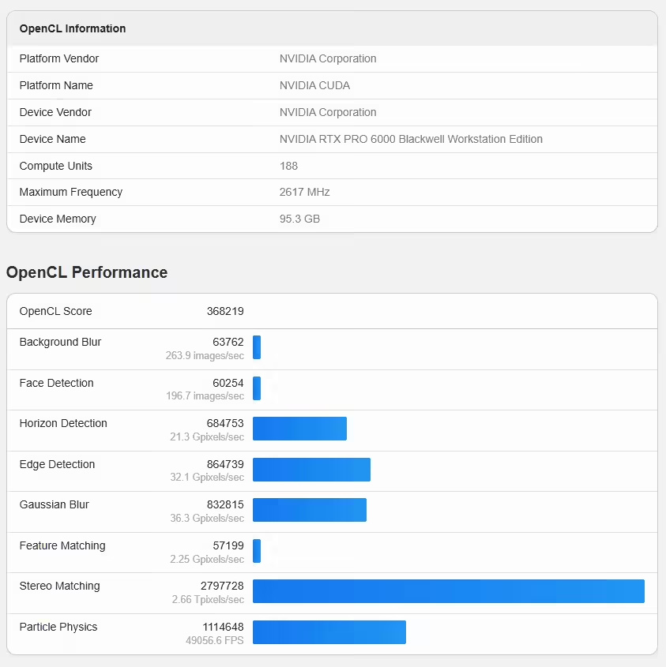Click the Background Blur score bar
666x667 pixels.
[257, 347]
